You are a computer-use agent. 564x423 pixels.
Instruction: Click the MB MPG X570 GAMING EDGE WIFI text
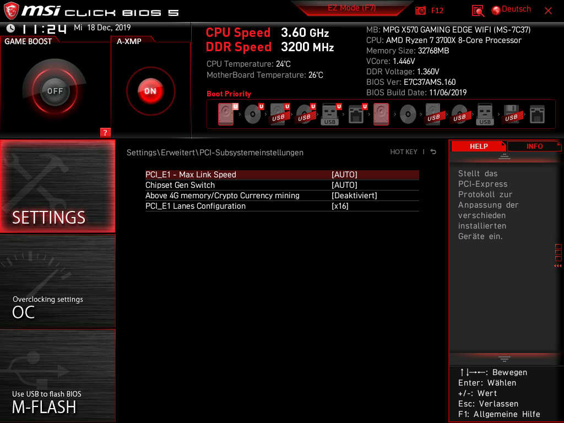tap(448, 30)
